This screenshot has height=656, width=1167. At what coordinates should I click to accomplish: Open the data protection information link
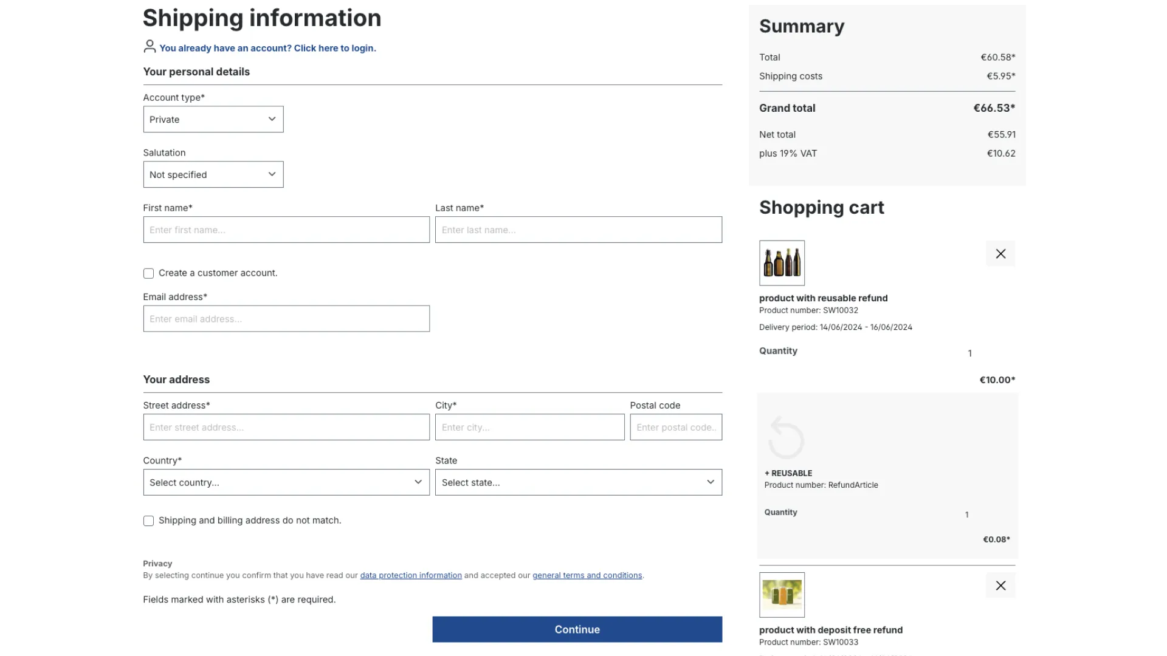tap(410, 575)
